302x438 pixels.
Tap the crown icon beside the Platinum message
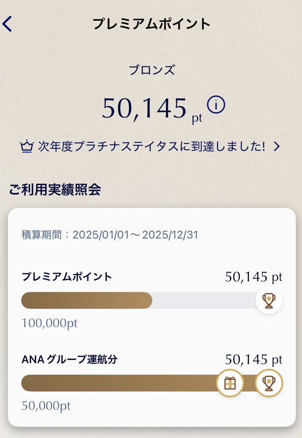coord(27,147)
